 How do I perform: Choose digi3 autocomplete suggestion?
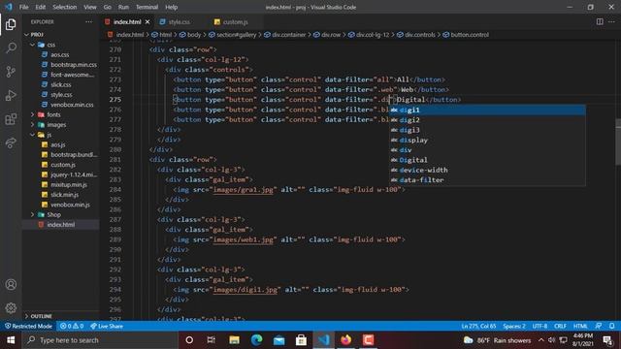tap(487, 130)
